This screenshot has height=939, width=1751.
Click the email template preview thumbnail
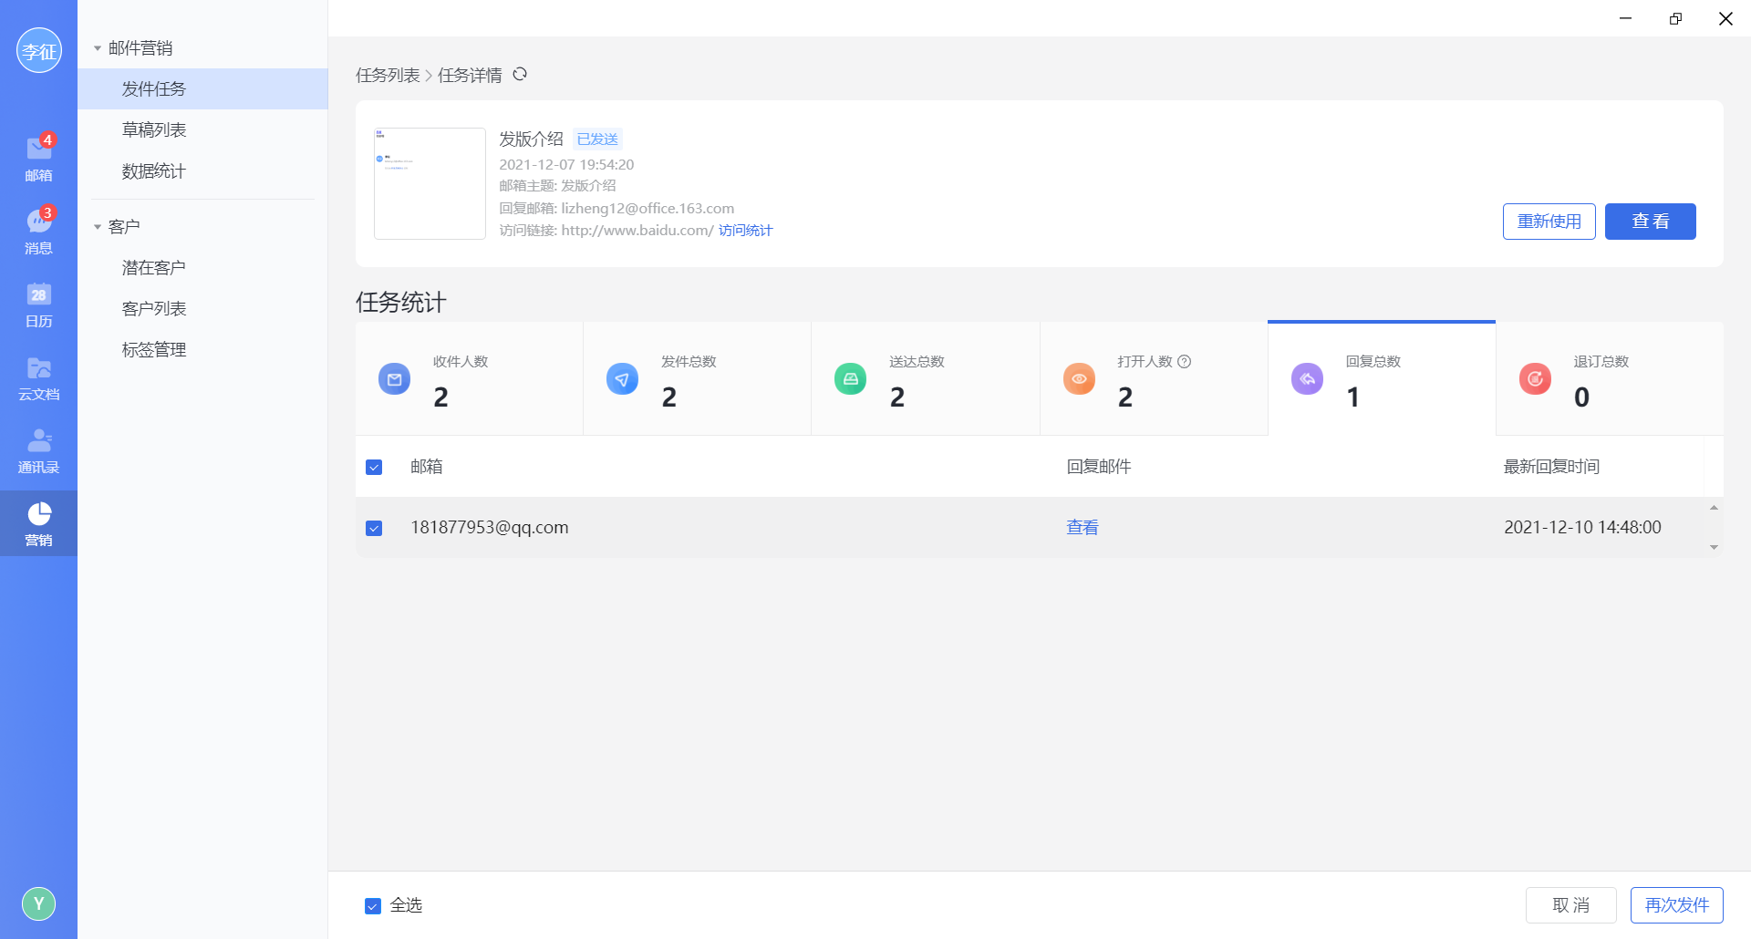pos(430,183)
